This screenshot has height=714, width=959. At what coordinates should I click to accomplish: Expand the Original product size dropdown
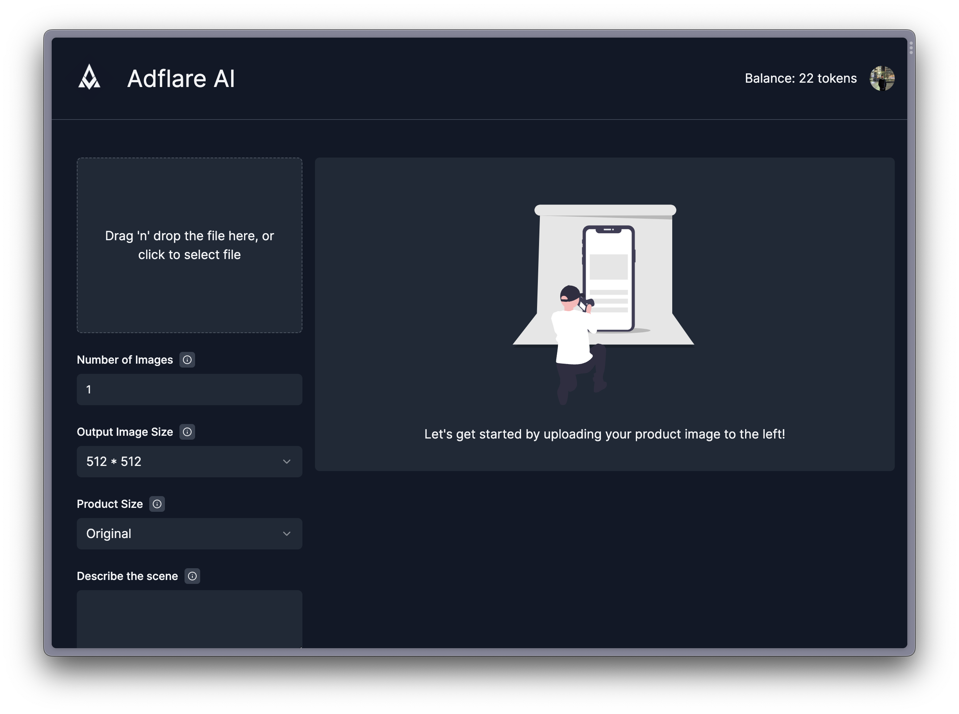click(189, 534)
